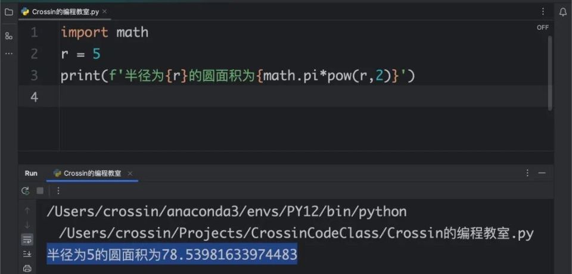Screen dimensions: 572x274
Task: Open editor tab options menu
Action: [543, 12]
